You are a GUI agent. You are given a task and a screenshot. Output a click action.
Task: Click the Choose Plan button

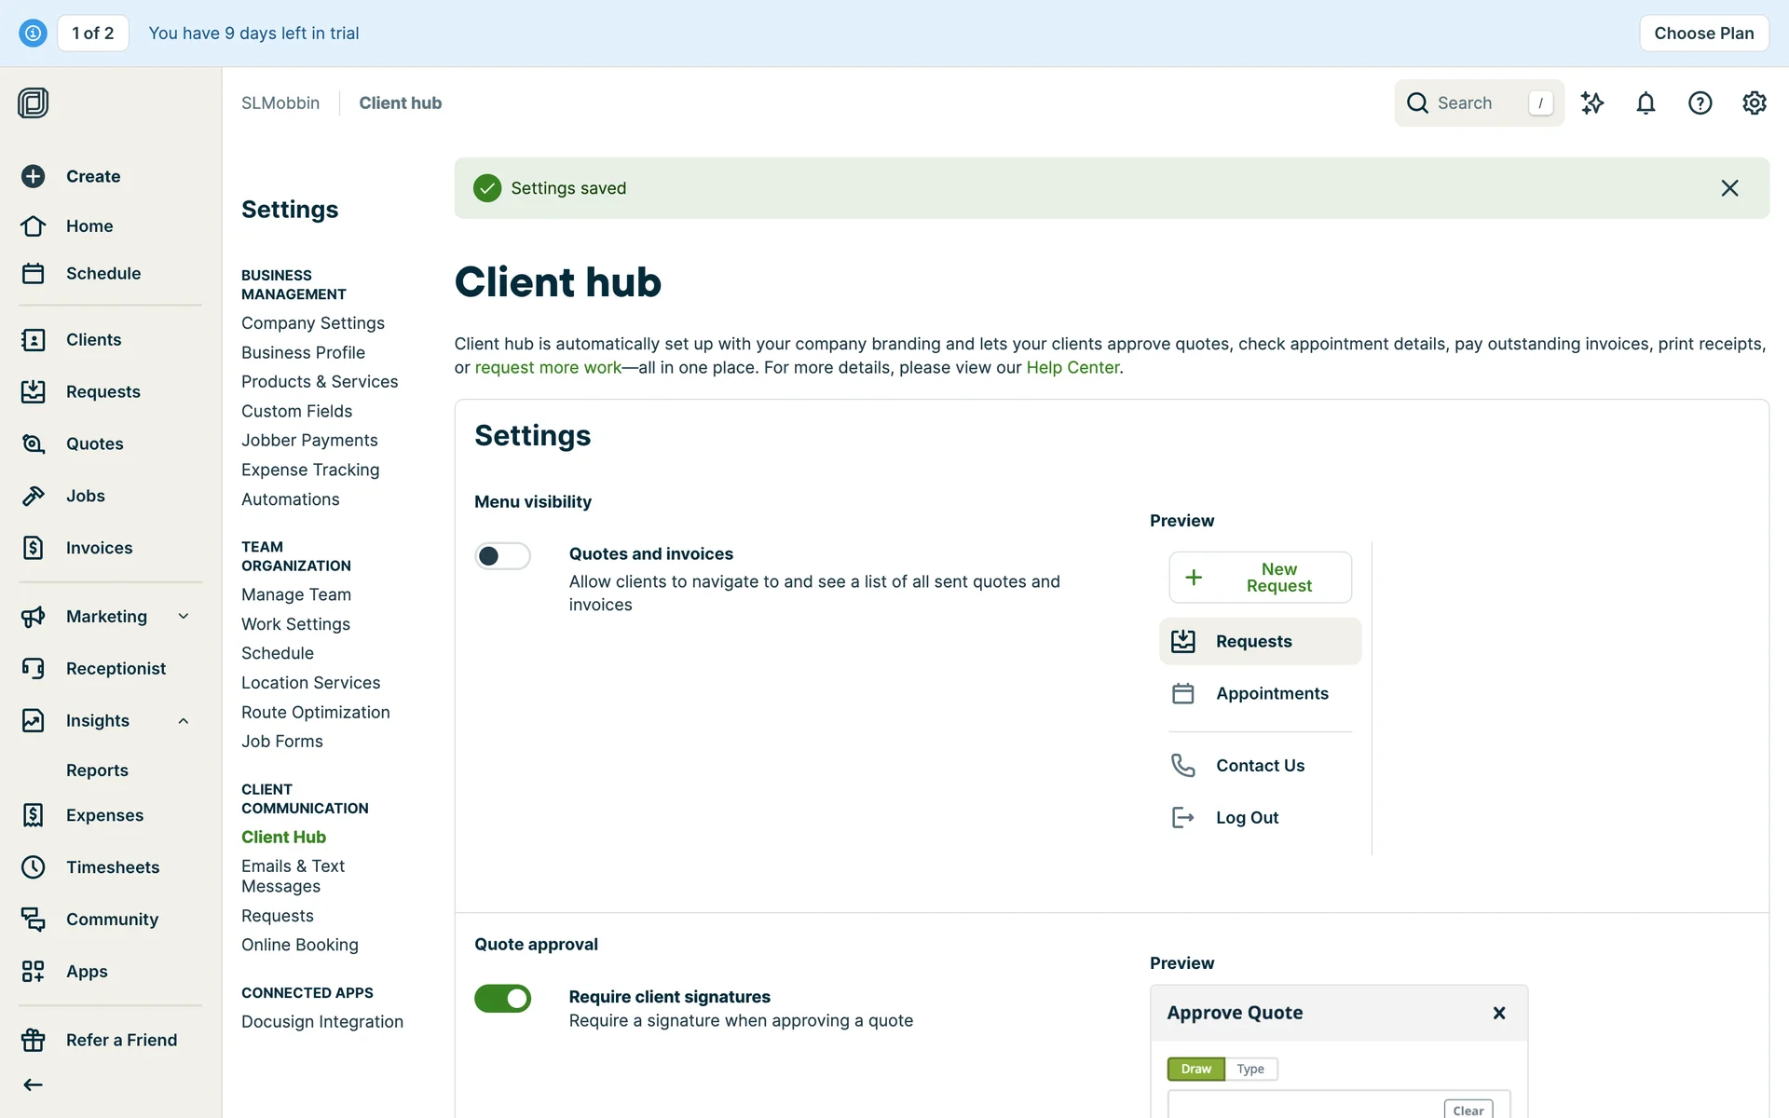point(1703,34)
